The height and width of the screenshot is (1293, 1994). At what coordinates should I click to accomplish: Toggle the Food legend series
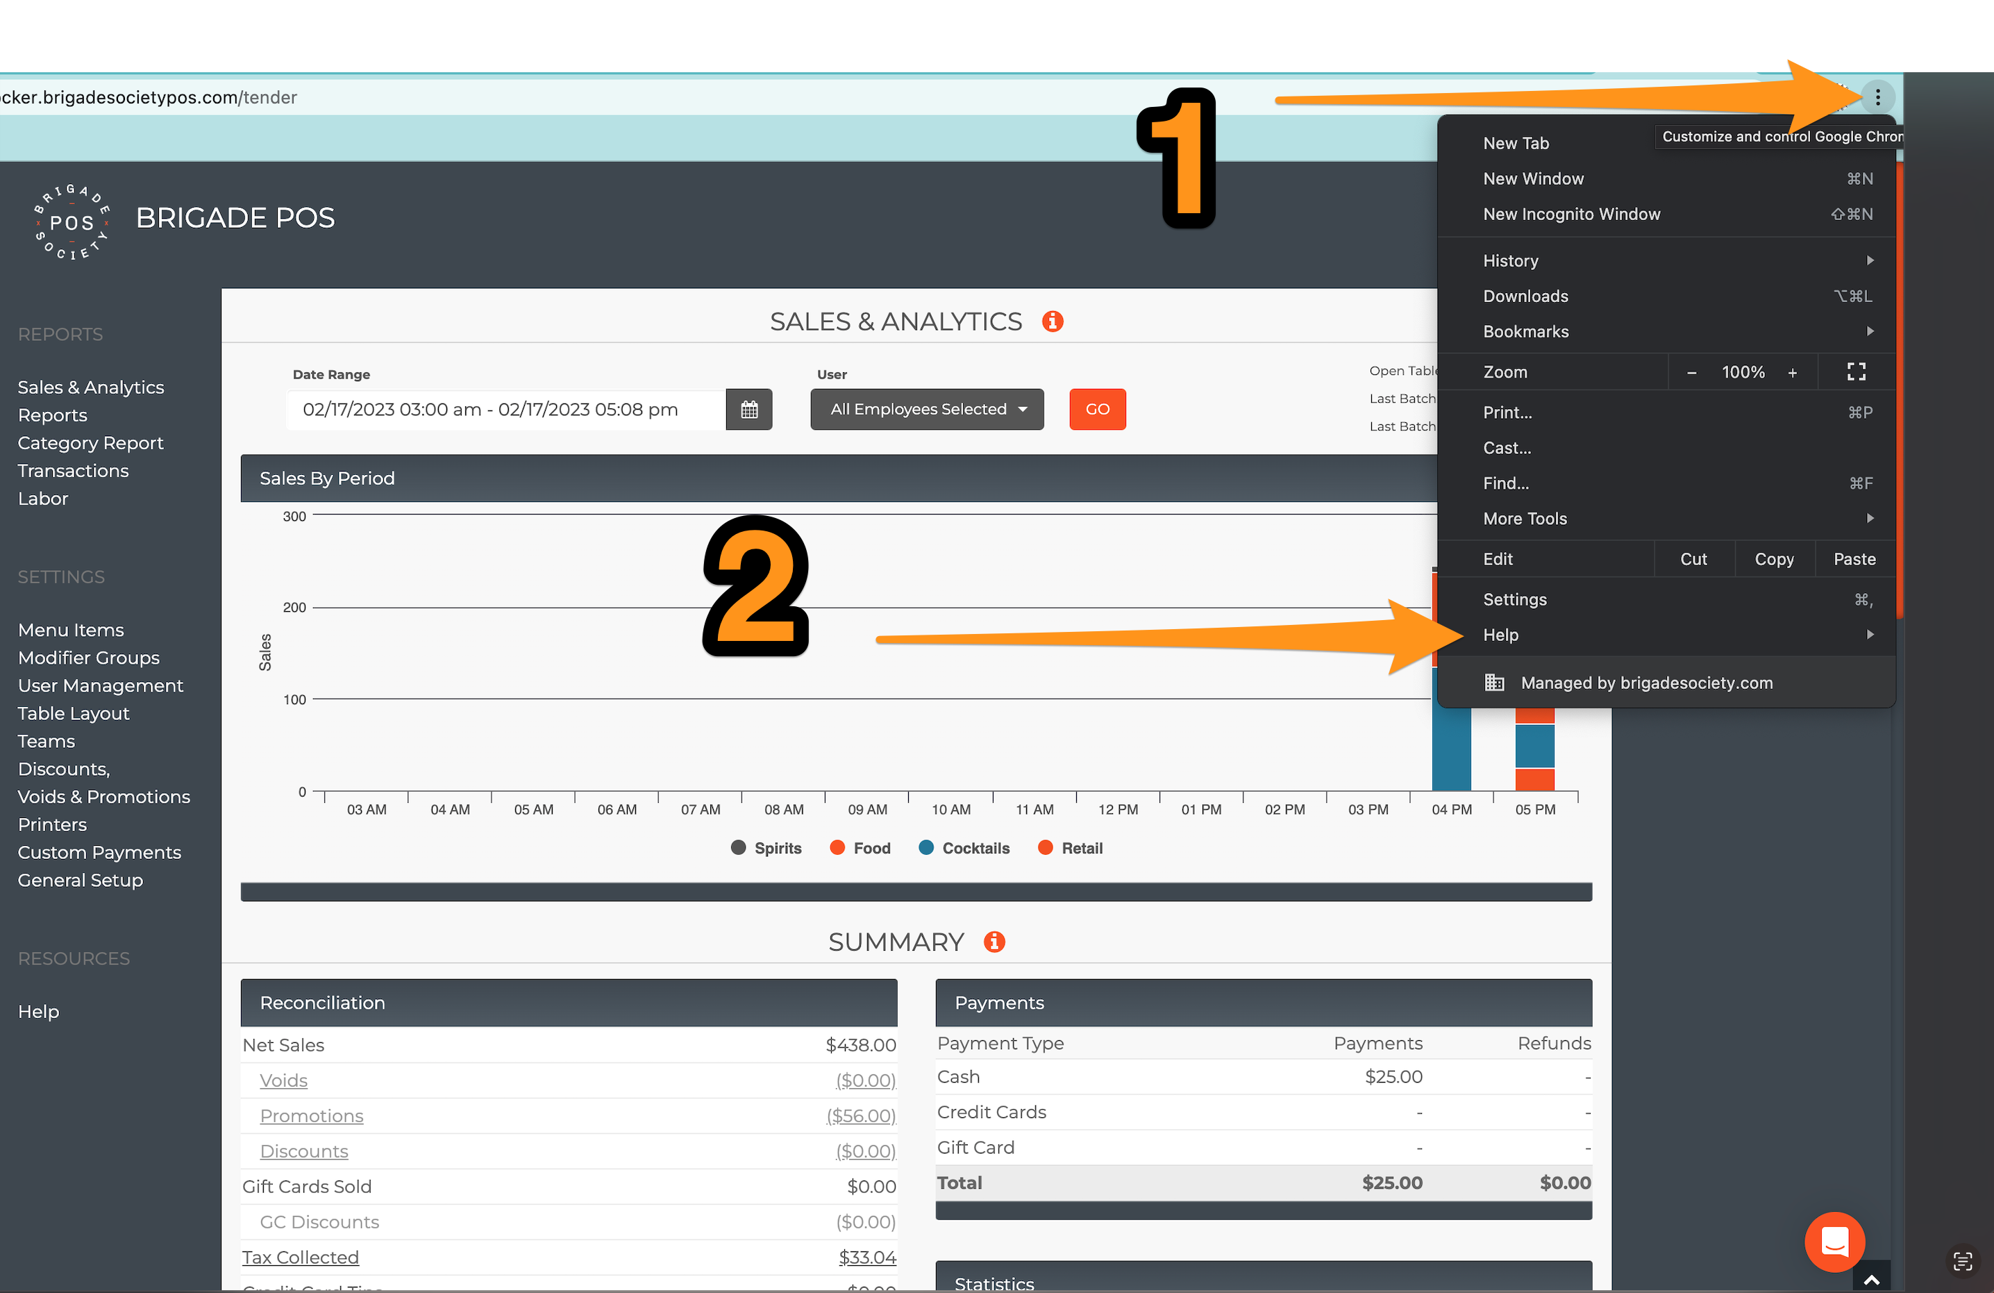(x=860, y=848)
